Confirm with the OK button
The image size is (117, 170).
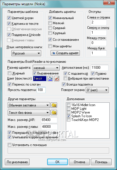58,162
